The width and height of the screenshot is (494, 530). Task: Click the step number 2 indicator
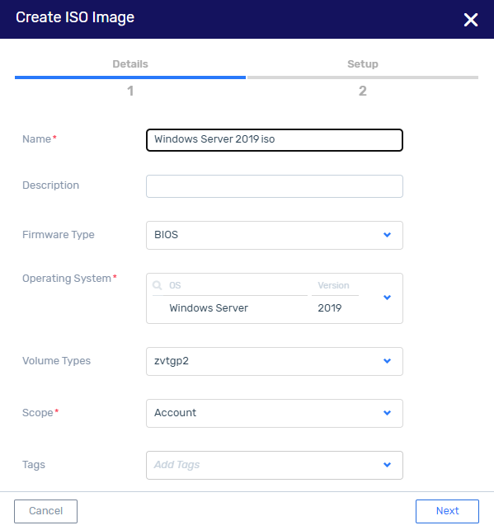click(363, 91)
